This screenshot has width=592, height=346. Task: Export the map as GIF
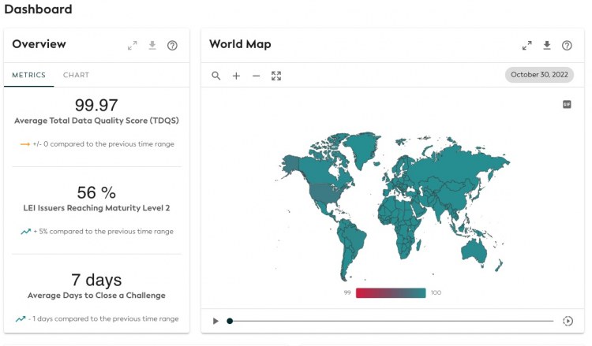click(567, 104)
